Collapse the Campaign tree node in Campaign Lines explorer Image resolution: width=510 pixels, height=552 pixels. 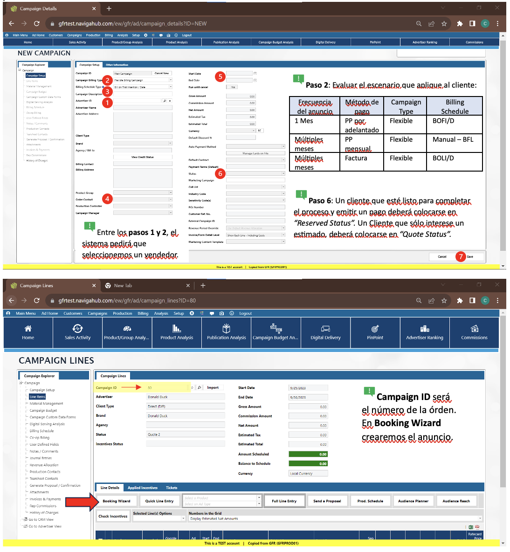[21, 383]
